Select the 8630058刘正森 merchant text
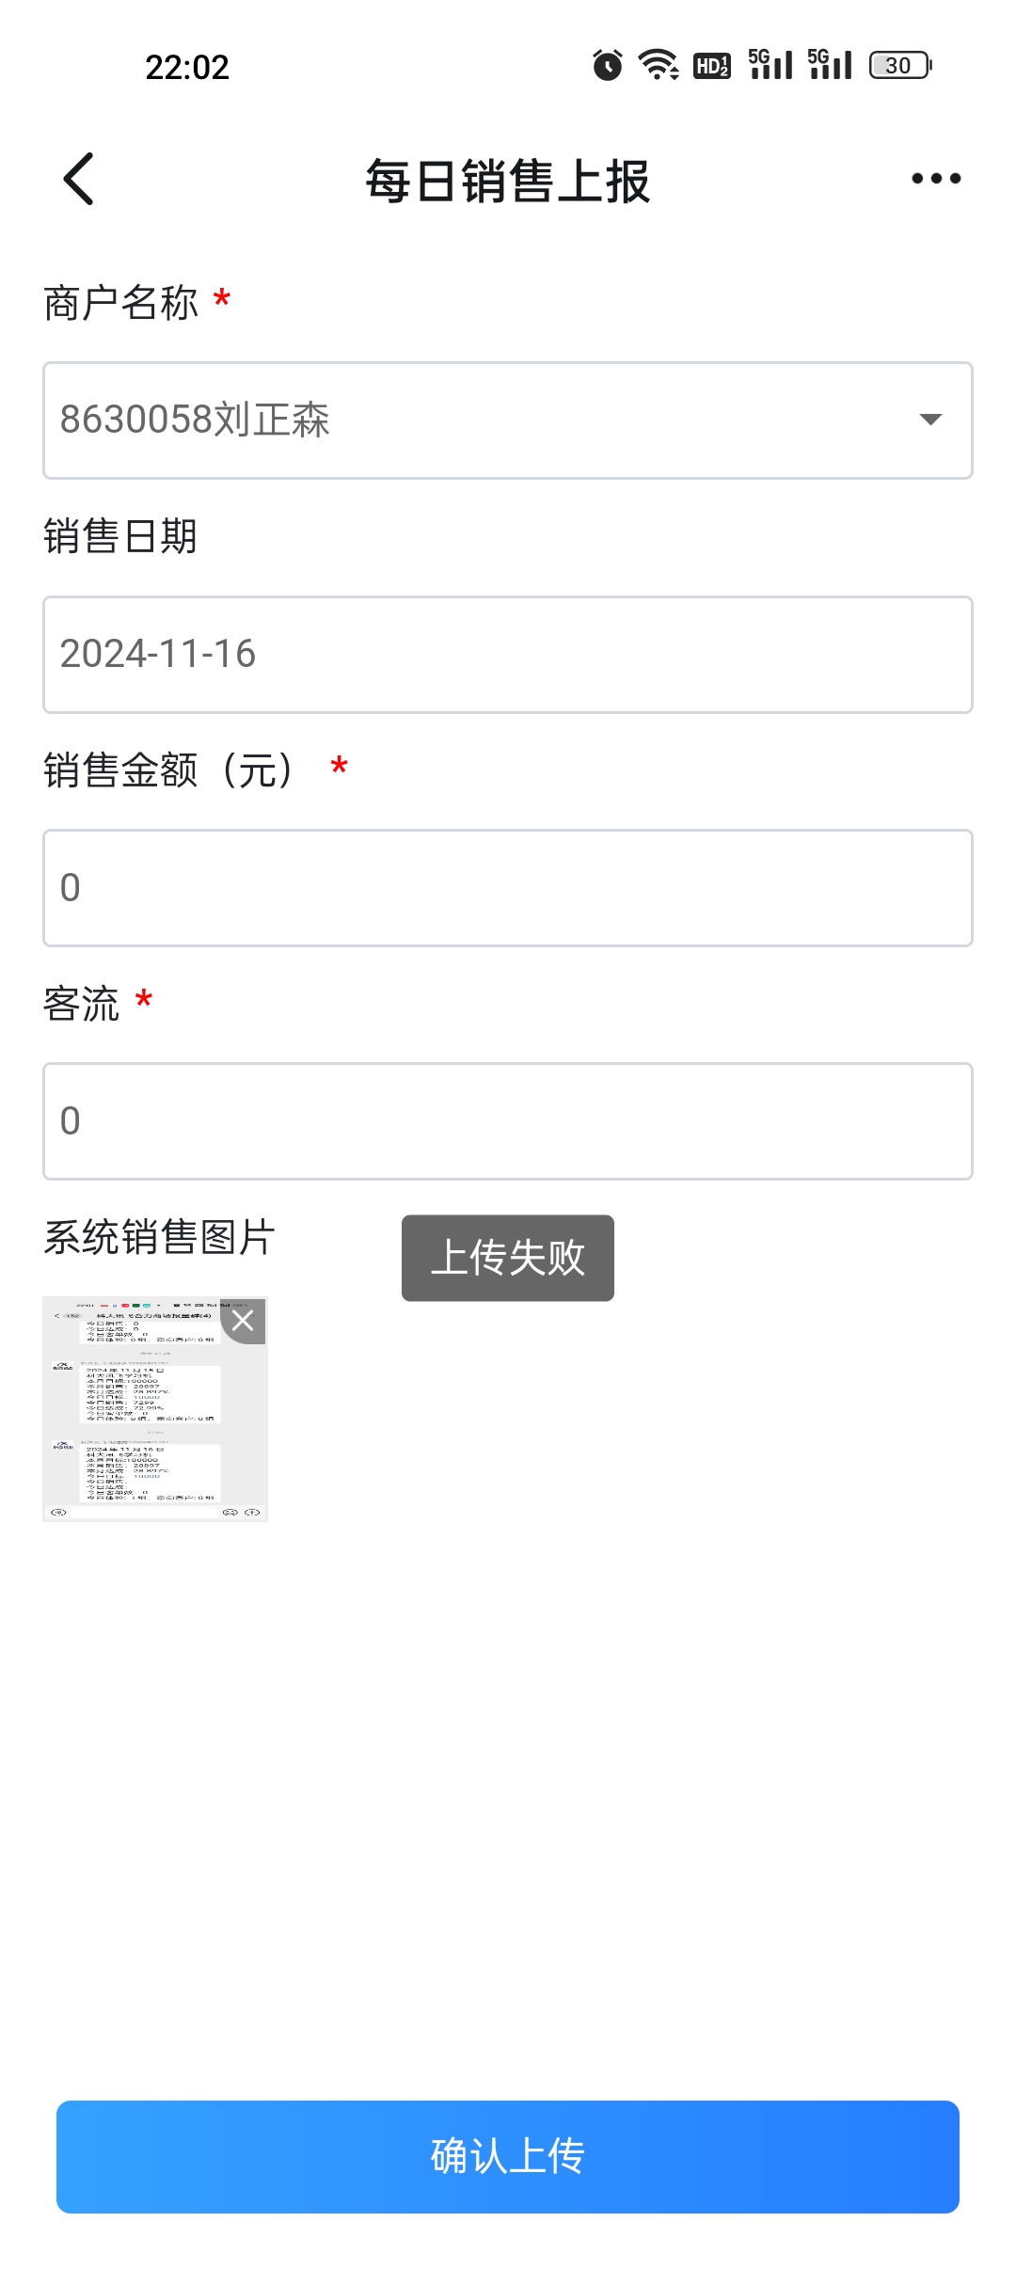 pyautogui.click(x=195, y=420)
